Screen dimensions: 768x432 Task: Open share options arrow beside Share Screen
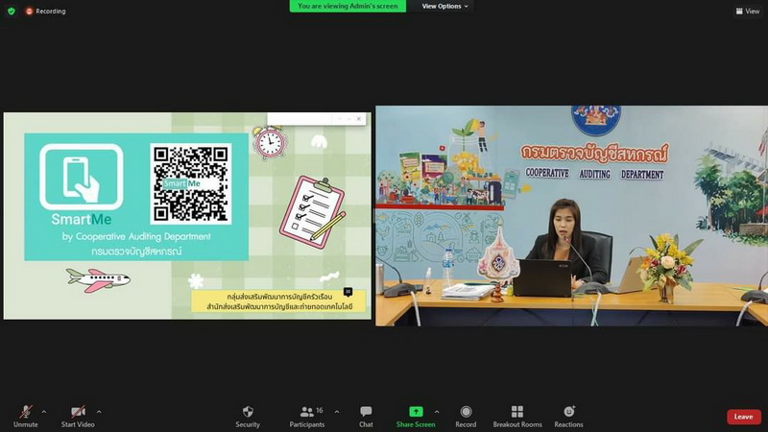pos(437,412)
